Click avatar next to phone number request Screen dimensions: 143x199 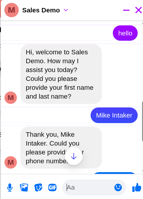(11, 162)
